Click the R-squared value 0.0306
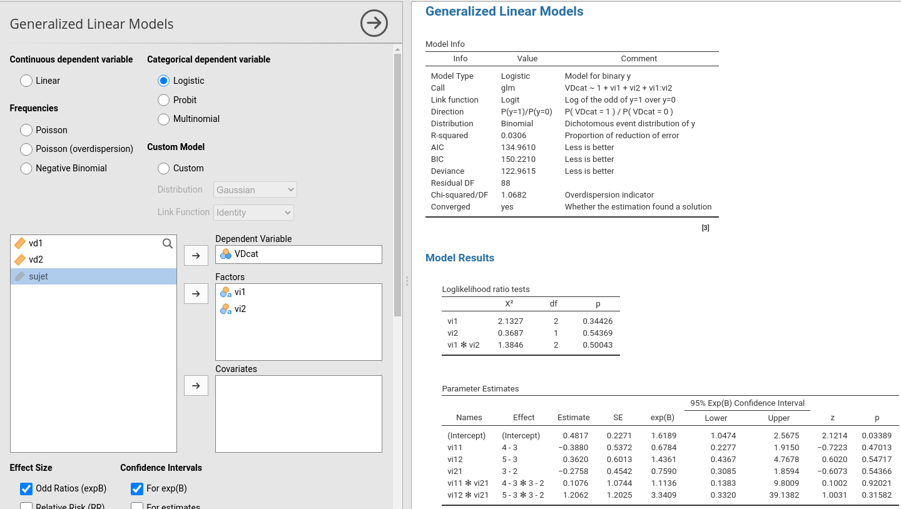Screen dimensions: 901x509 (x=514, y=135)
